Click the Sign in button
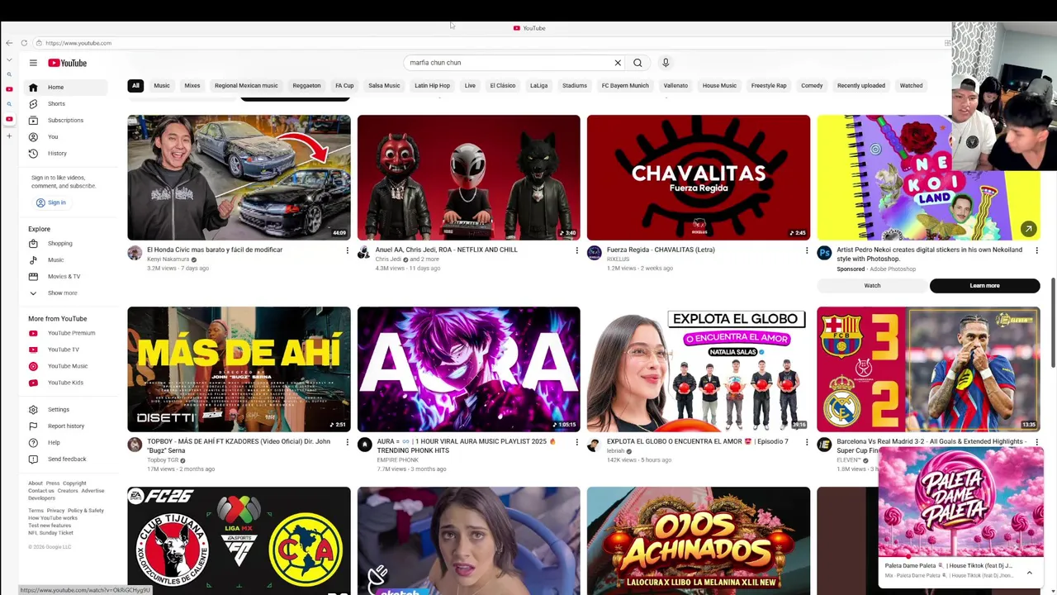This screenshot has width=1057, height=595. coord(50,202)
